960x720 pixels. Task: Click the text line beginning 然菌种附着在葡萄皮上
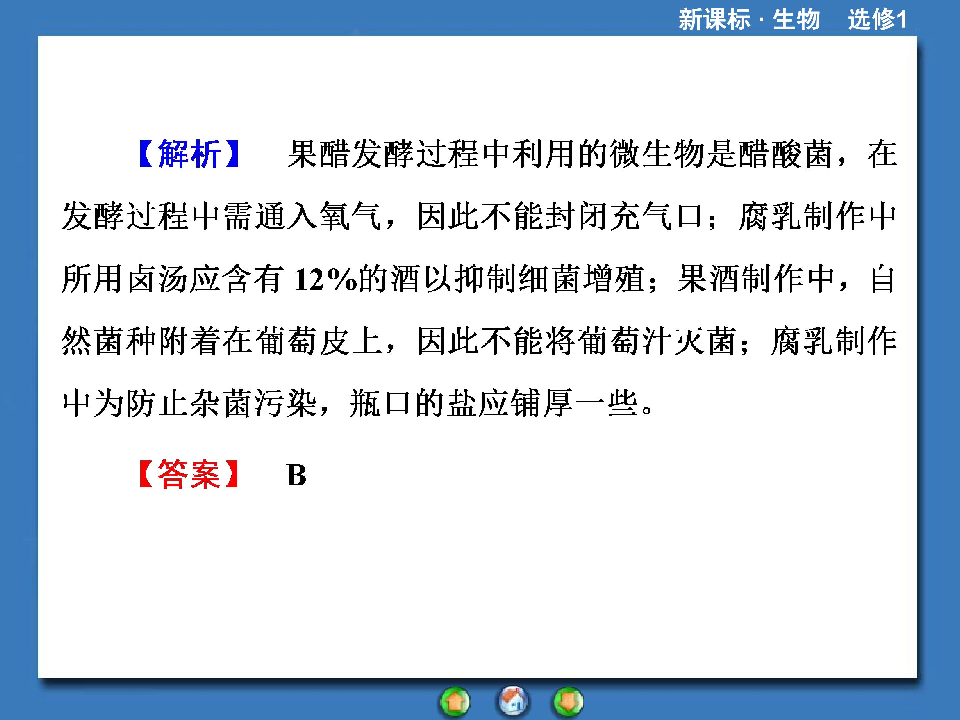click(480, 341)
